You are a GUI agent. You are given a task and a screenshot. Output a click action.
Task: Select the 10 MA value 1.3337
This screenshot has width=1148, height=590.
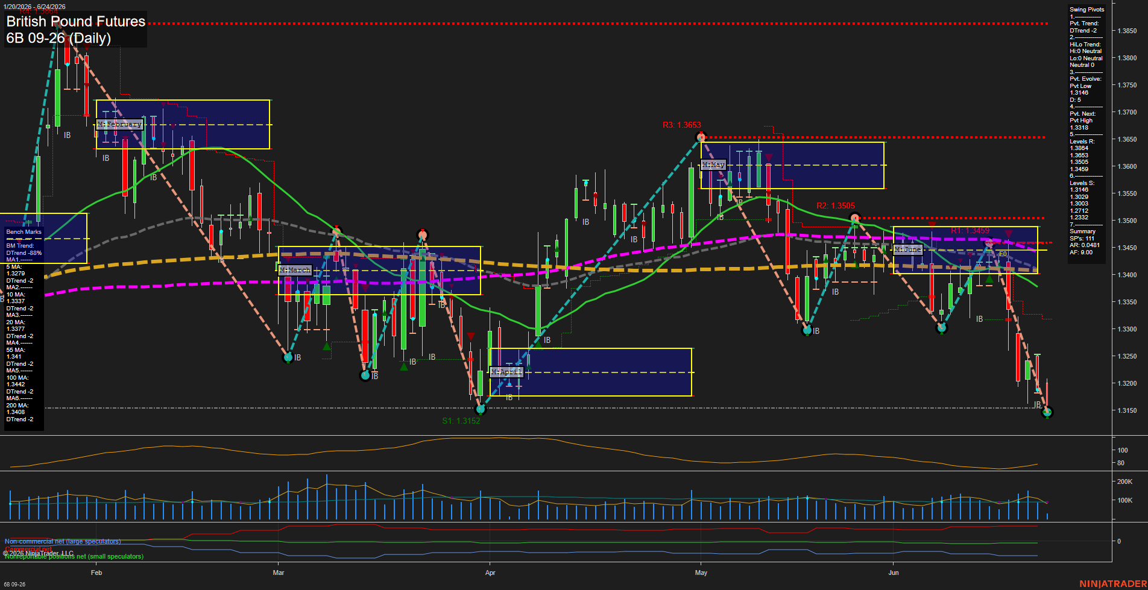tap(16, 301)
